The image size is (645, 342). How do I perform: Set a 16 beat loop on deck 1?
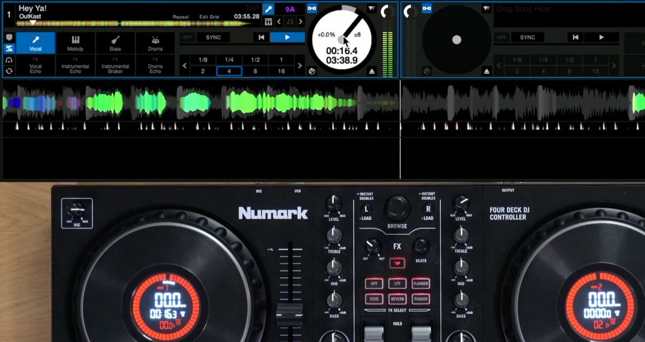pyautogui.click(x=281, y=71)
